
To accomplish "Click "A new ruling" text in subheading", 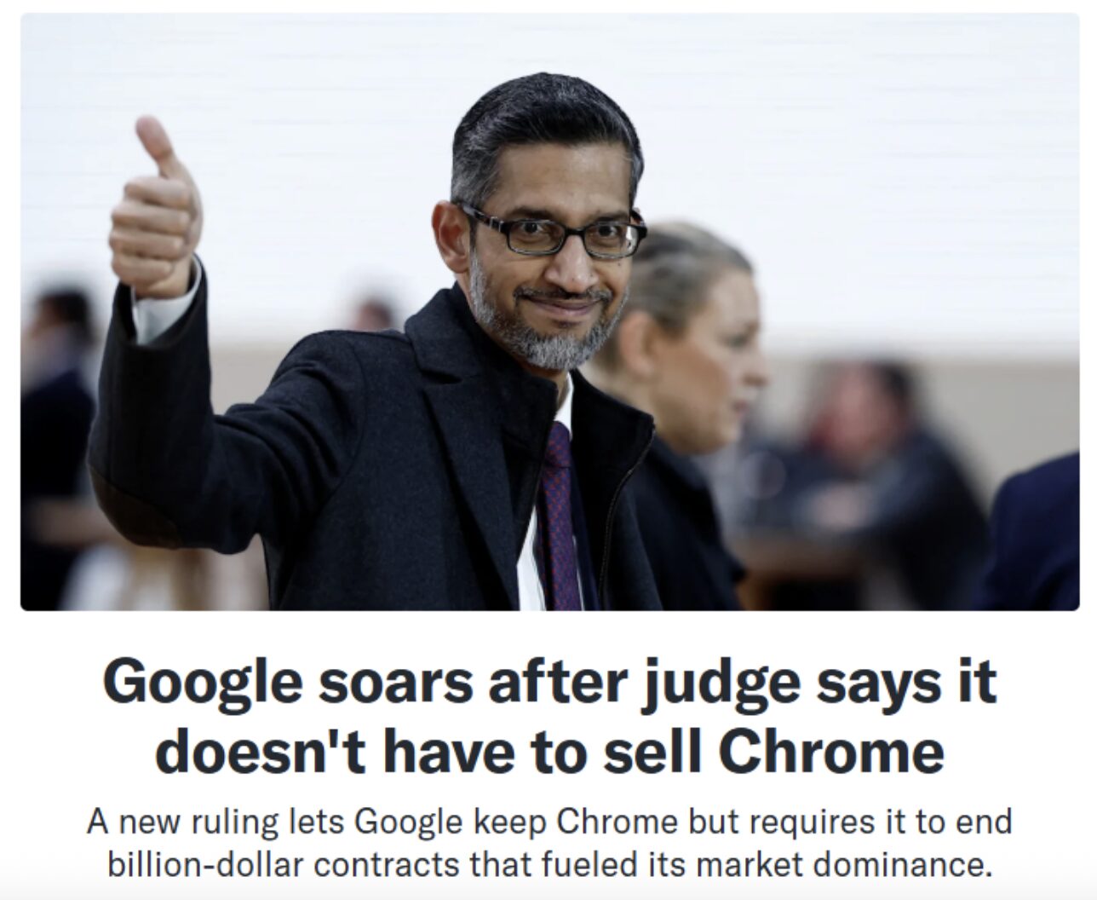I will coord(181,823).
